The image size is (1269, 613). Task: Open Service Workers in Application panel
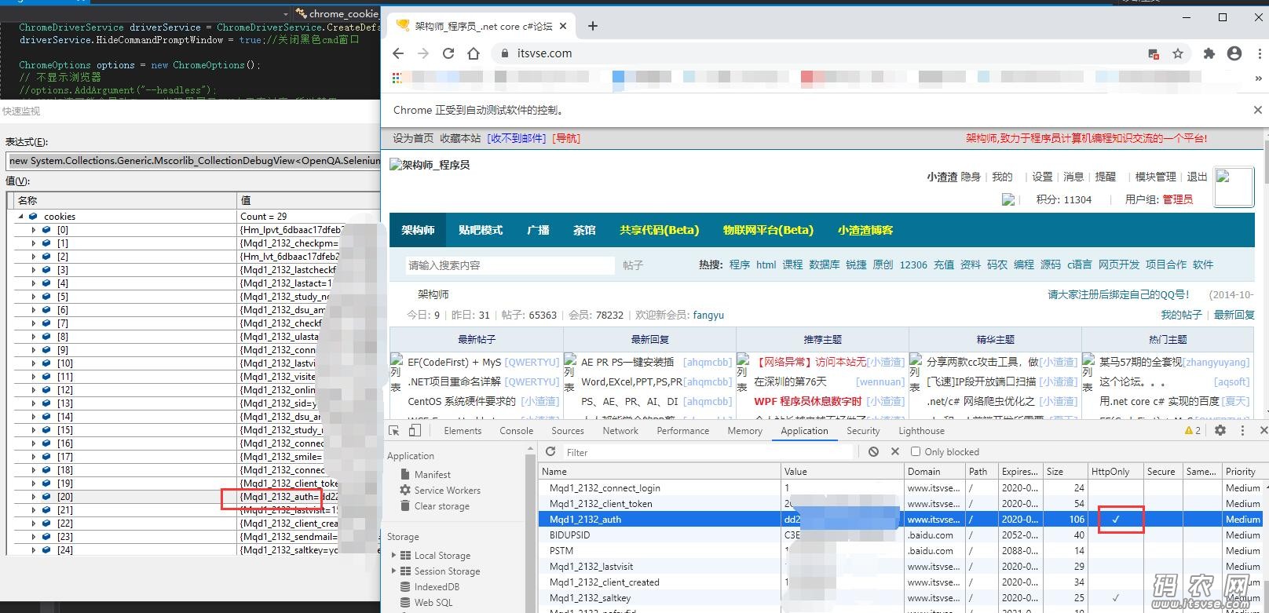pos(447,490)
